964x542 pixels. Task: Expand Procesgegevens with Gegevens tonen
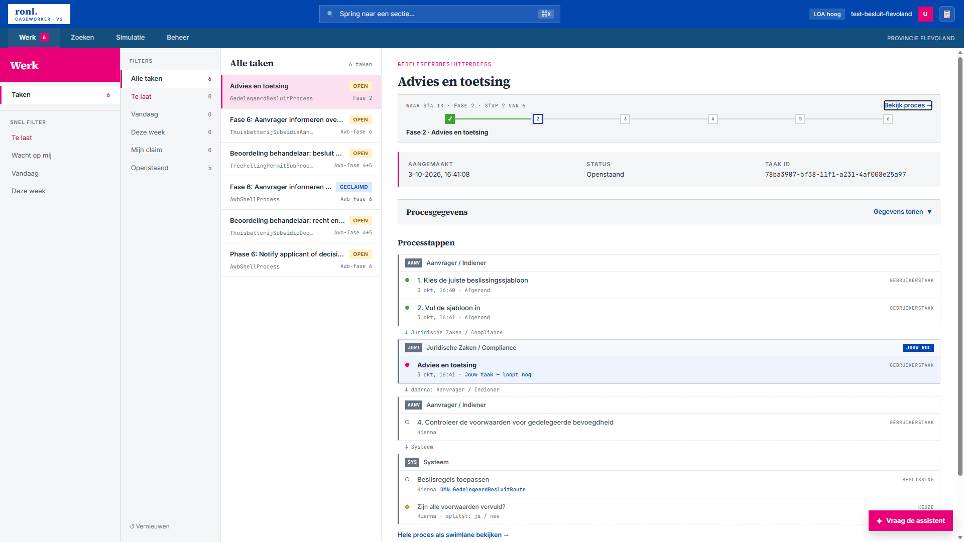tap(903, 212)
